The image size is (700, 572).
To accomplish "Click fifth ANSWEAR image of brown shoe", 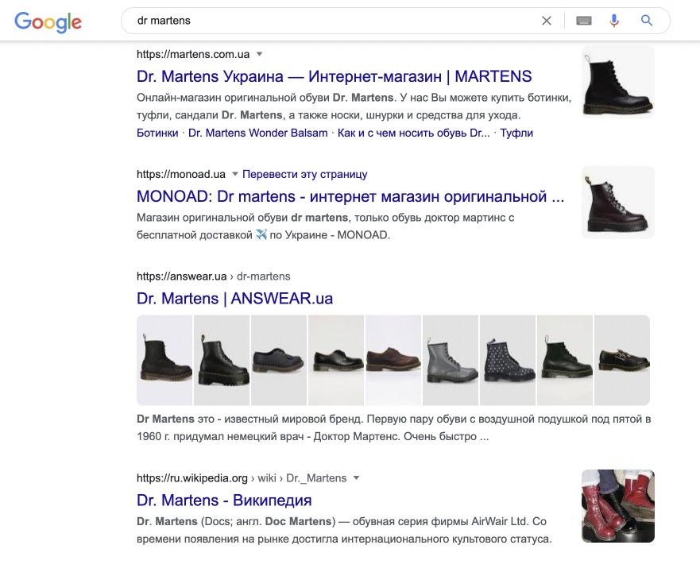I will coord(393,361).
